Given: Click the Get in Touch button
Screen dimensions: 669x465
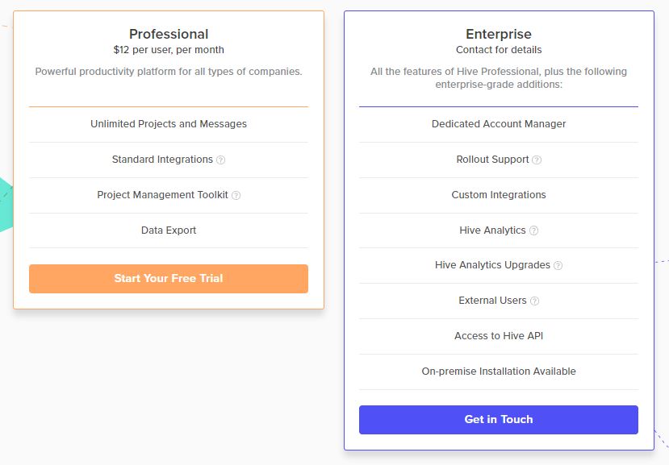Looking at the screenshot, I should coord(499,420).
